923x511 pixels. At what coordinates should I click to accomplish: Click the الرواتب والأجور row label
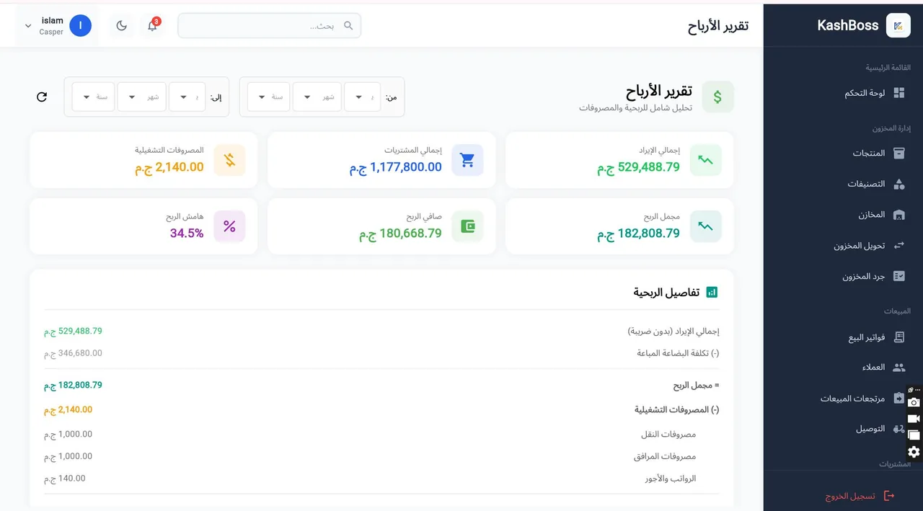tap(671, 479)
